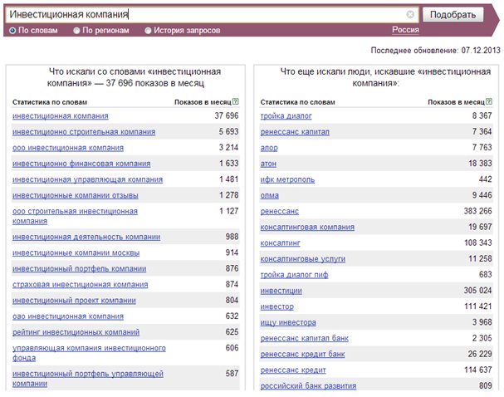
Task: Open 'консалтинг' link
Action: point(280,243)
